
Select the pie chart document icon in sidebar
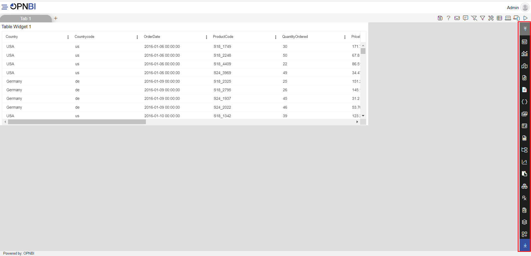click(524, 78)
